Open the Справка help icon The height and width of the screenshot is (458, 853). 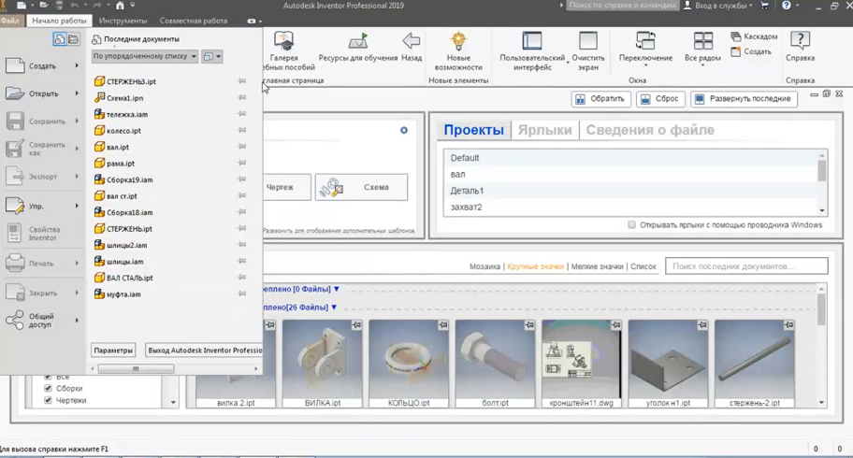[800, 42]
